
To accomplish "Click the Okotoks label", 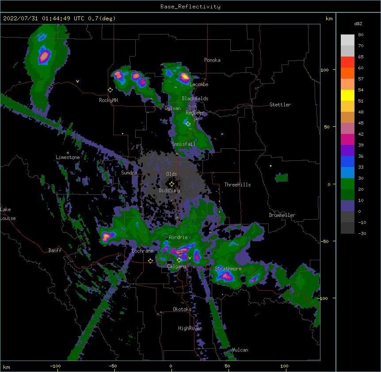I will pyautogui.click(x=182, y=309).
